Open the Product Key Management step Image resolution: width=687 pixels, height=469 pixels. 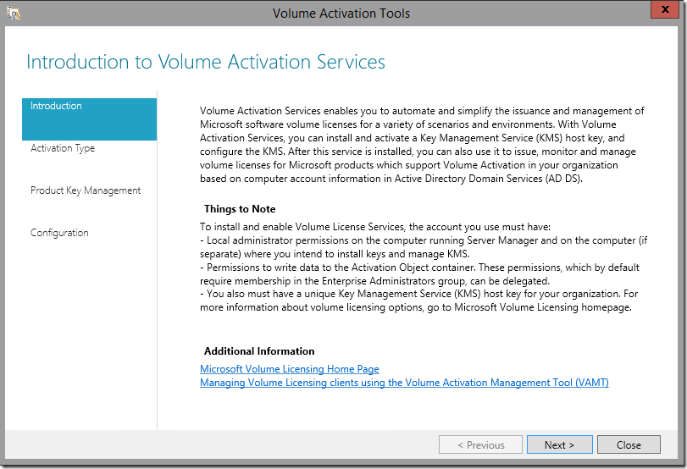86,190
